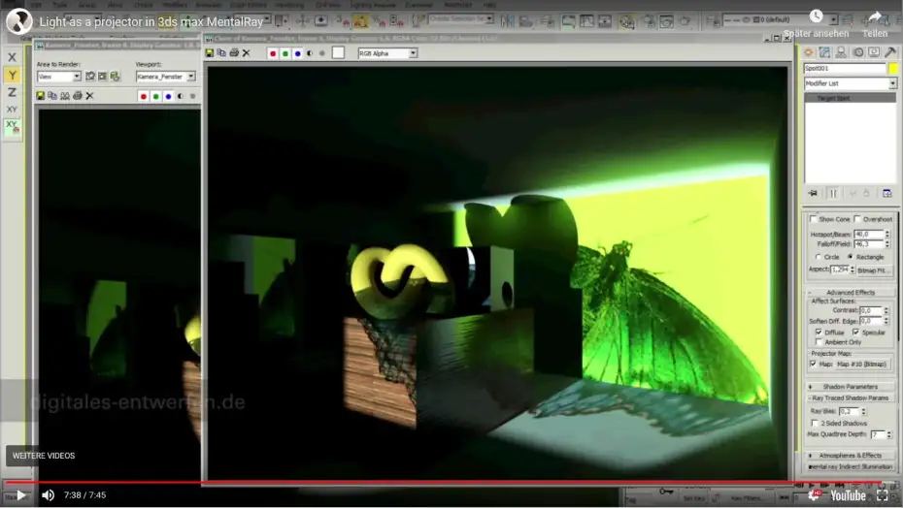The height and width of the screenshot is (508, 903).
Task: Click lock render viewport icon
Action: tap(116, 77)
